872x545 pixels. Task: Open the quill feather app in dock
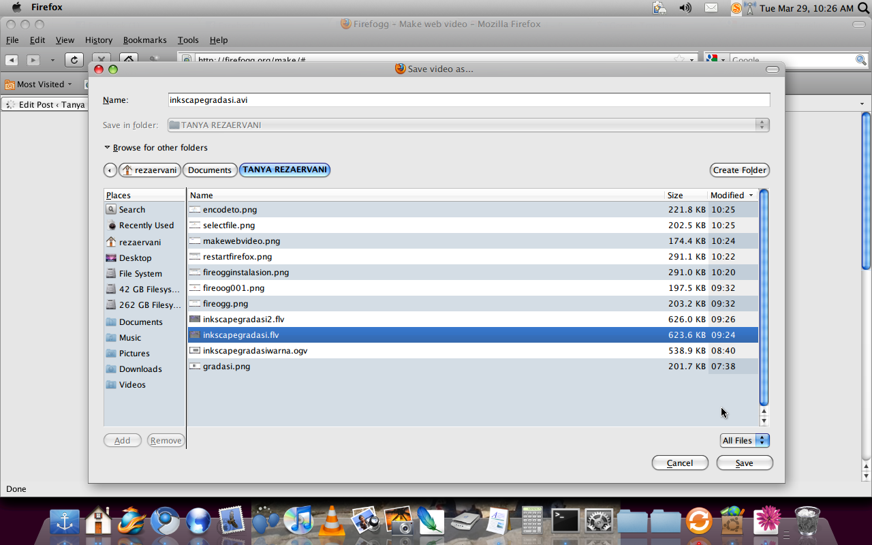431,521
